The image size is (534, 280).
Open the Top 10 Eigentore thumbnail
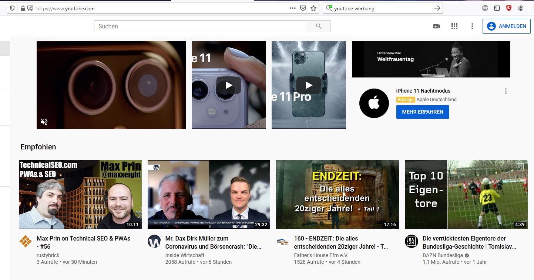click(x=466, y=194)
